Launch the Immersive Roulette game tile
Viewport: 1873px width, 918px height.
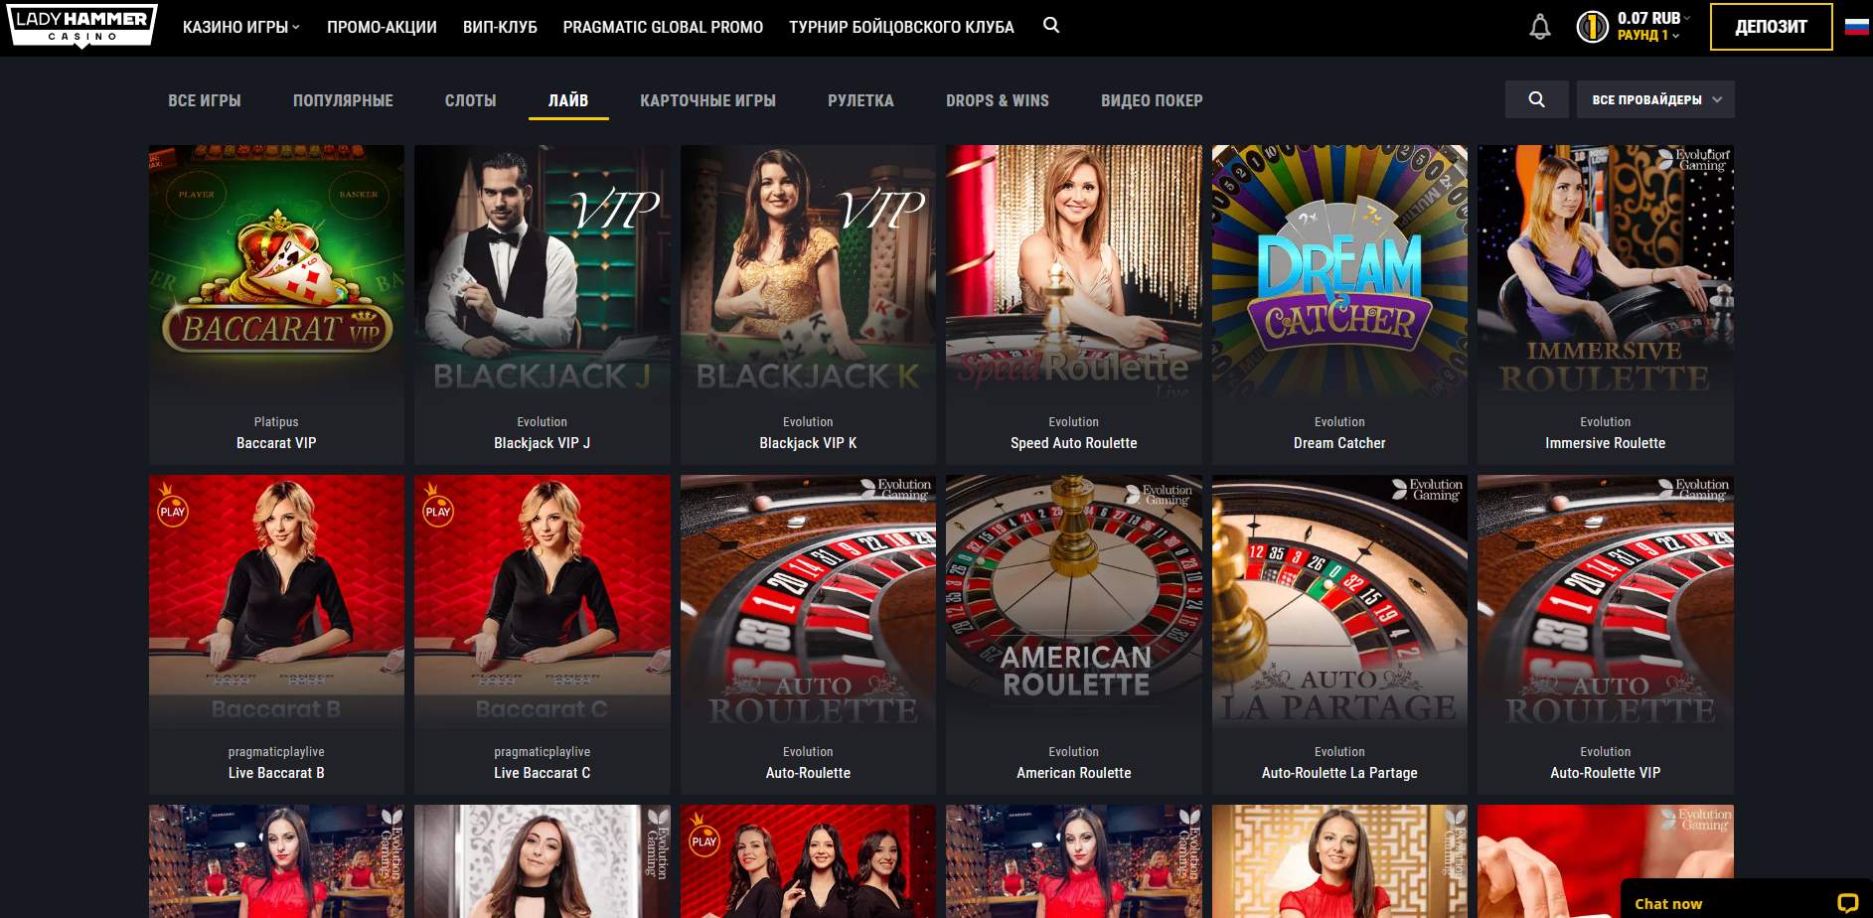[x=1605, y=304]
